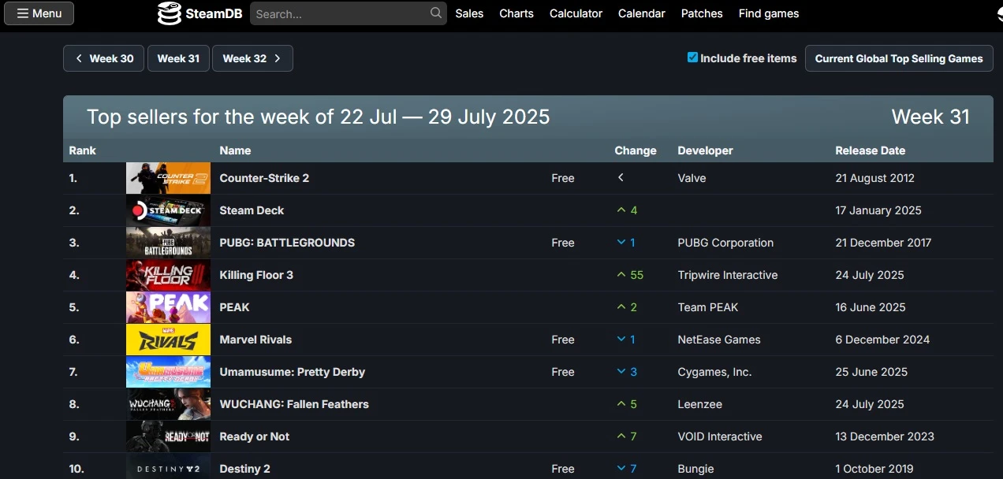Click the Developer column header
The image size is (1003, 479).
coord(705,150)
